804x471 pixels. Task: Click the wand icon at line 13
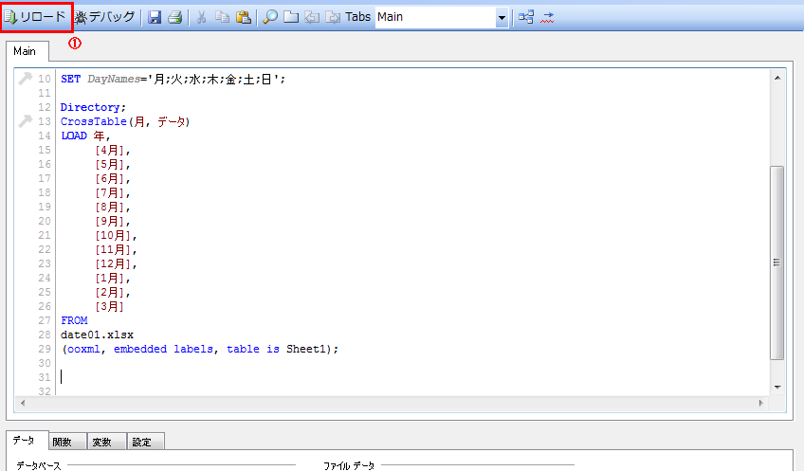pyautogui.click(x=25, y=121)
